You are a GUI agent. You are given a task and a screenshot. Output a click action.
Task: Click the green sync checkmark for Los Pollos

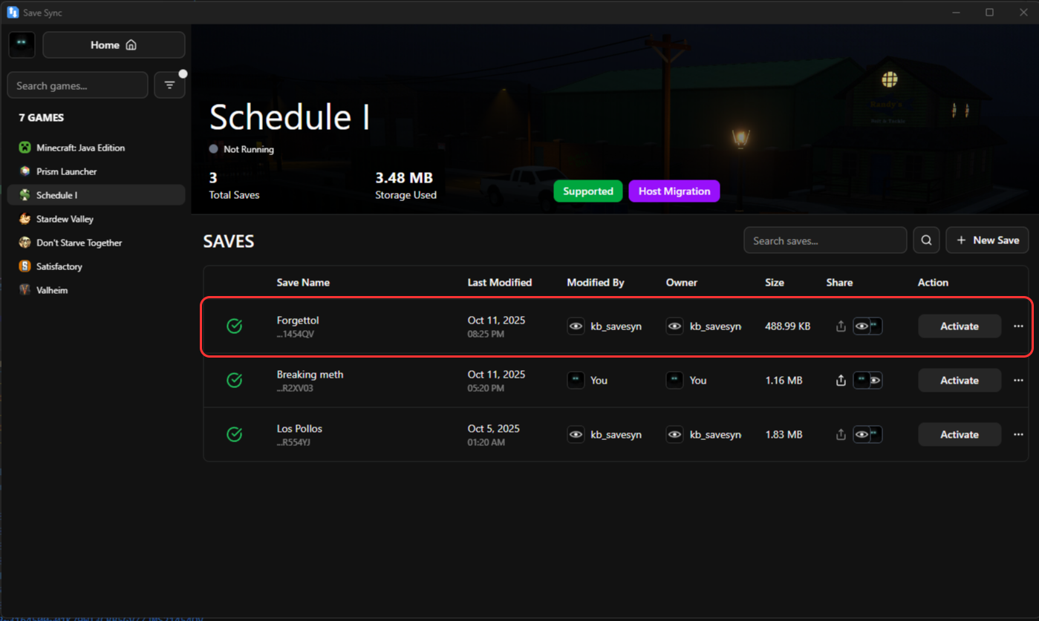click(x=234, y=435)
